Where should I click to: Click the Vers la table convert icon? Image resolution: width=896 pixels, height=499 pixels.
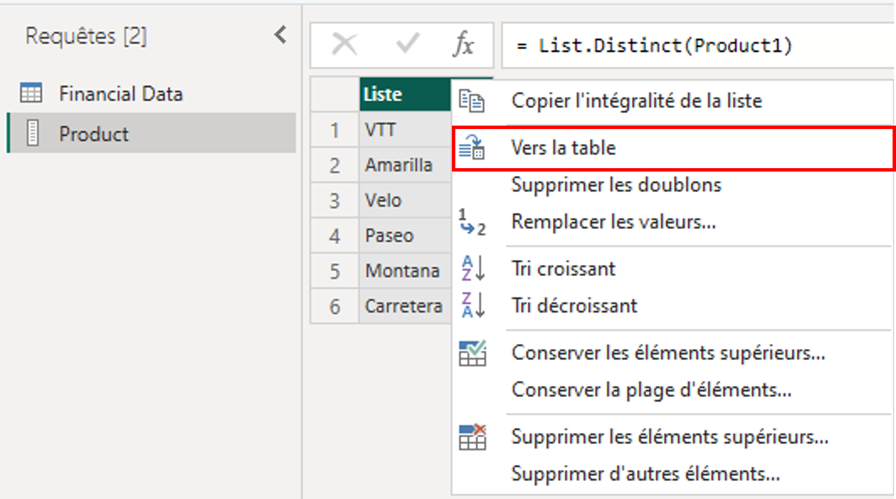(x=472, y=148)
